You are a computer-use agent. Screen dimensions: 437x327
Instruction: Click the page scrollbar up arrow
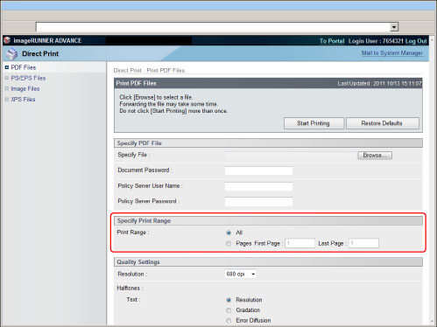coord(433,39)
